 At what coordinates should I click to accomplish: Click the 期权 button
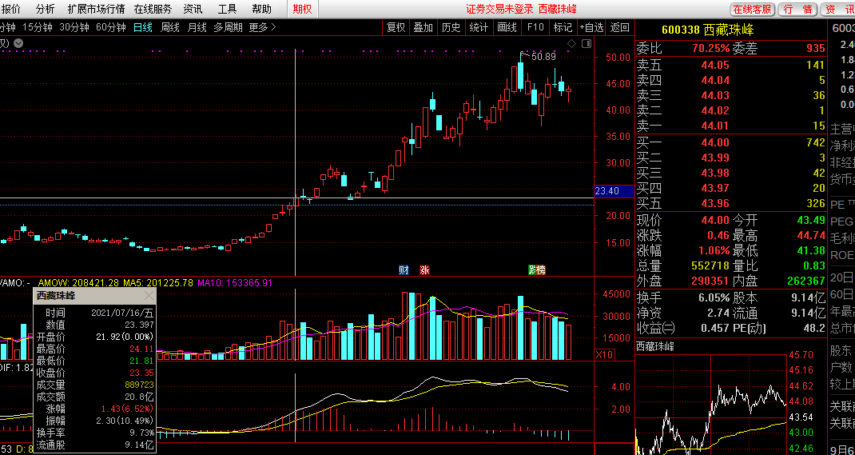click(303, 9)
